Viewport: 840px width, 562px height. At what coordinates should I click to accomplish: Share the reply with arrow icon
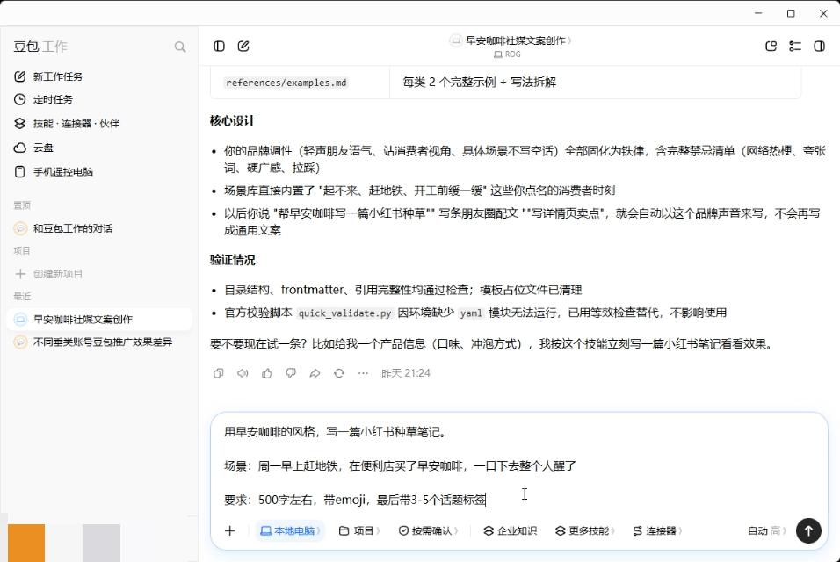[315, 373]
